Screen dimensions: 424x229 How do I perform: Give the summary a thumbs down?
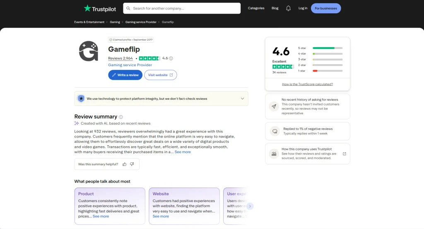[132, 164]
